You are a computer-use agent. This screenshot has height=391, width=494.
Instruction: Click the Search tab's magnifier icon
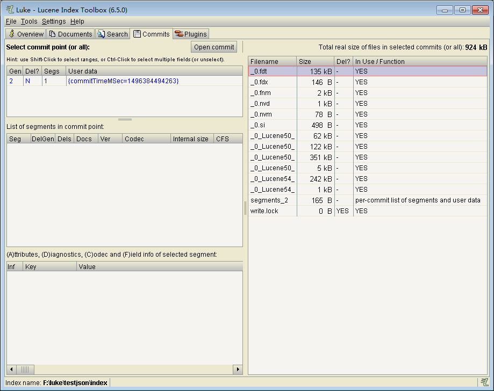pyautogui.click(x=101, y=34)
